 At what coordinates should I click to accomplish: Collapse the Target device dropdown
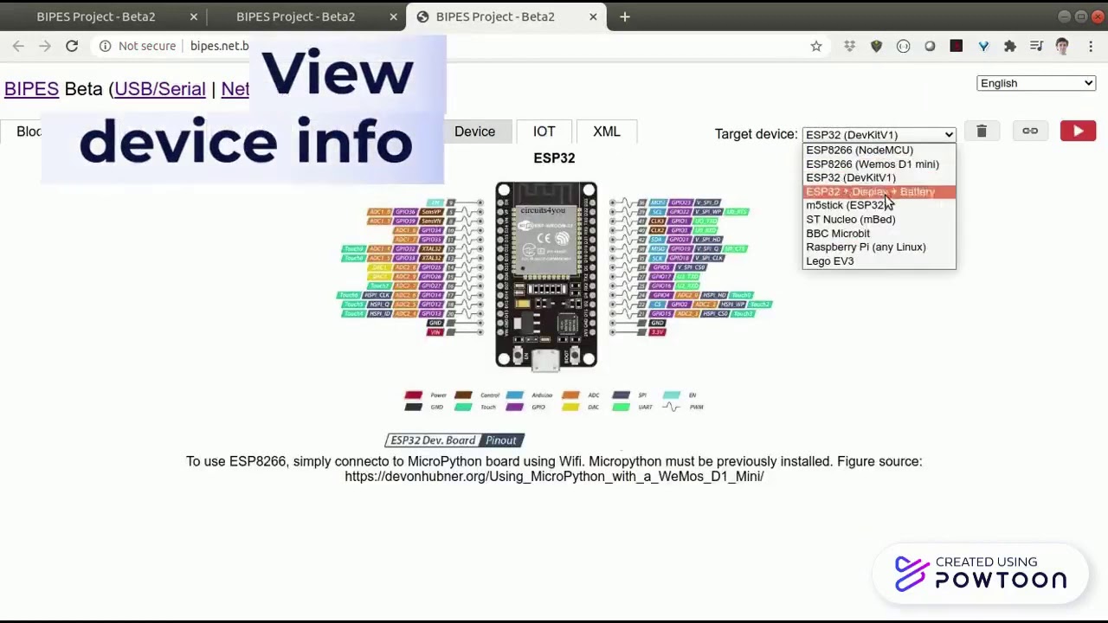point(879,134)
